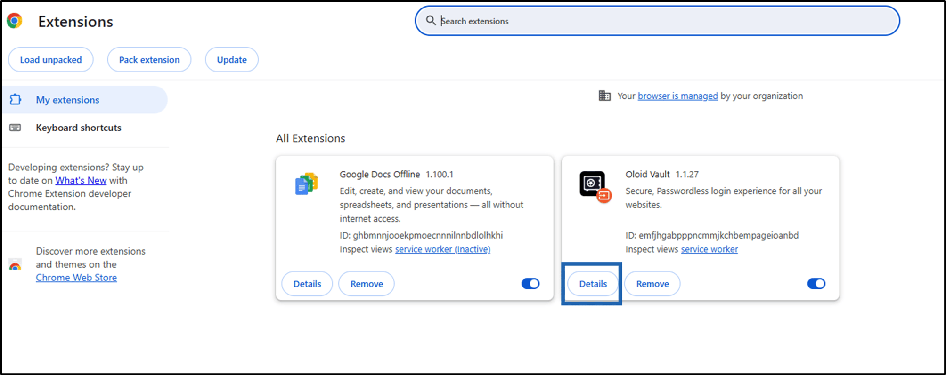Disable the Google Docs Offline extension toggle

pyautogui.click(x=530, y=284)
